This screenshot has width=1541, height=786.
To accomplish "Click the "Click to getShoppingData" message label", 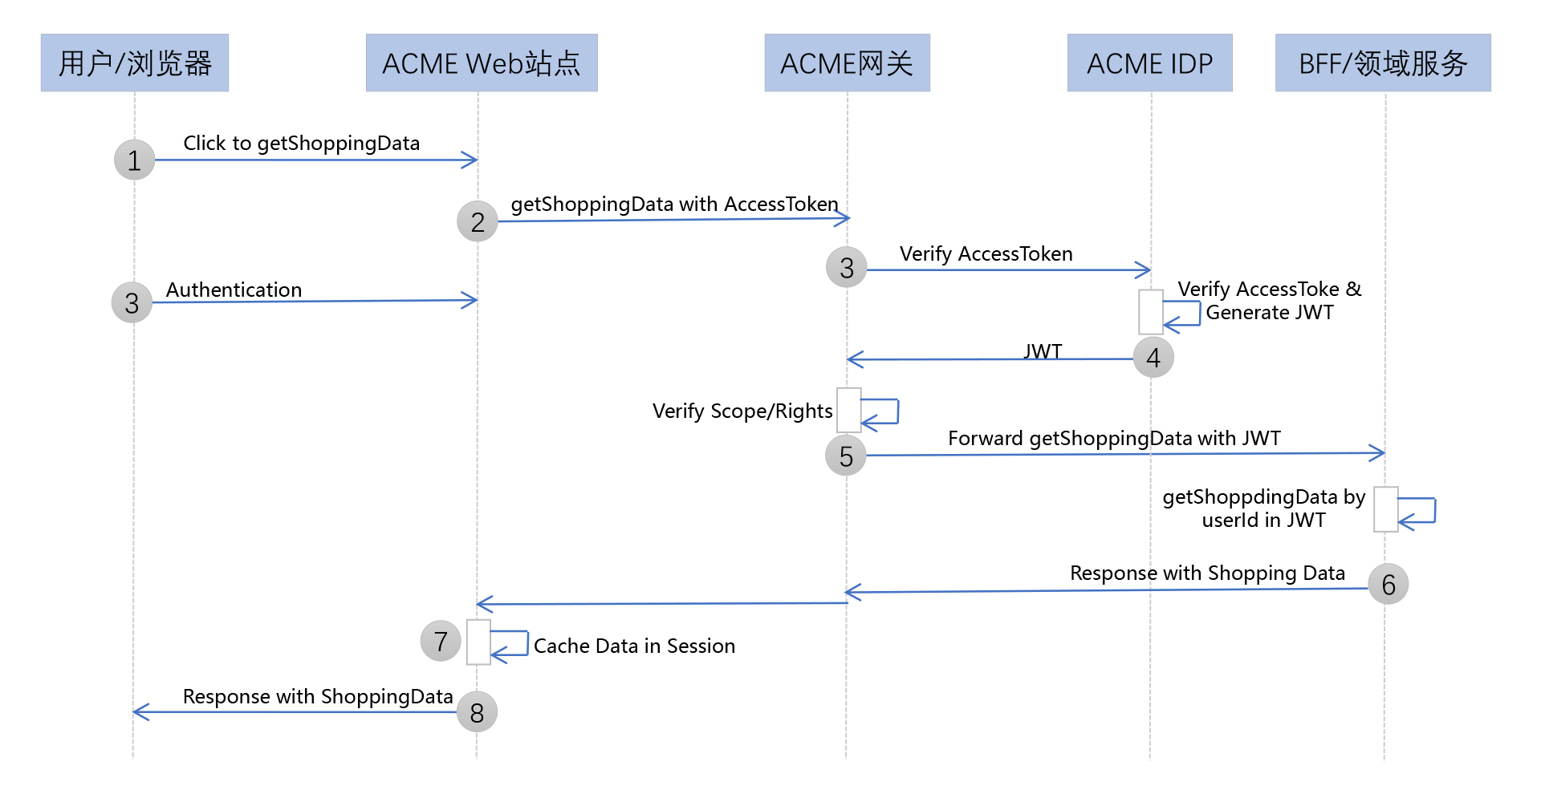I will pos(301,143).
